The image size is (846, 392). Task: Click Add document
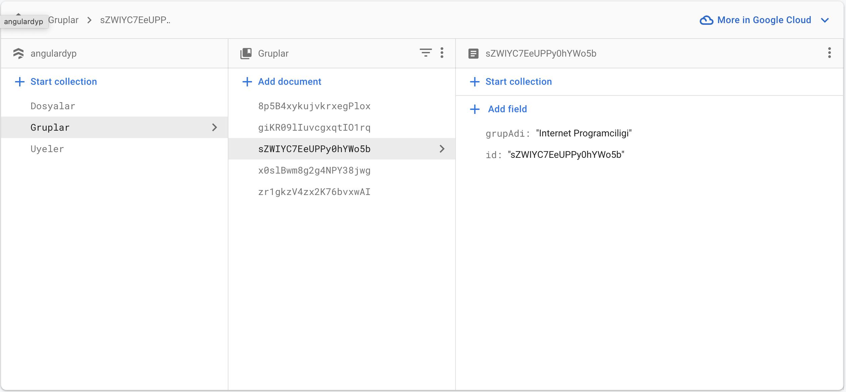pyautogui.click(x=289, y=81)
